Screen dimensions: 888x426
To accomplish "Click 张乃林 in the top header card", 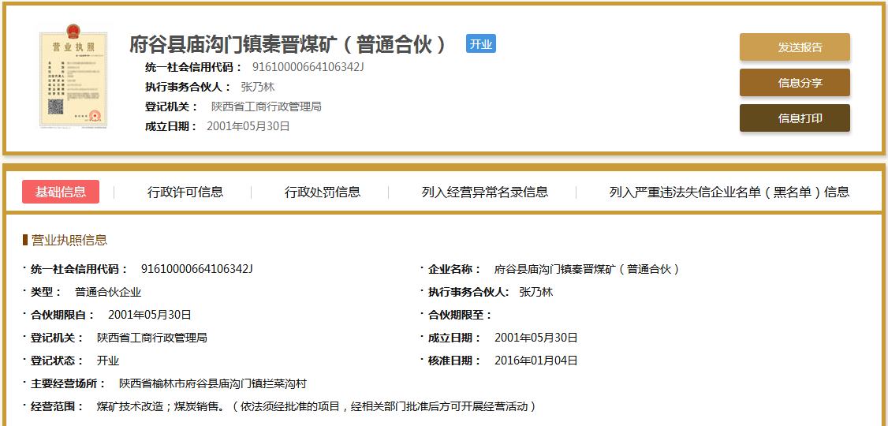I will tap(257, 87).
